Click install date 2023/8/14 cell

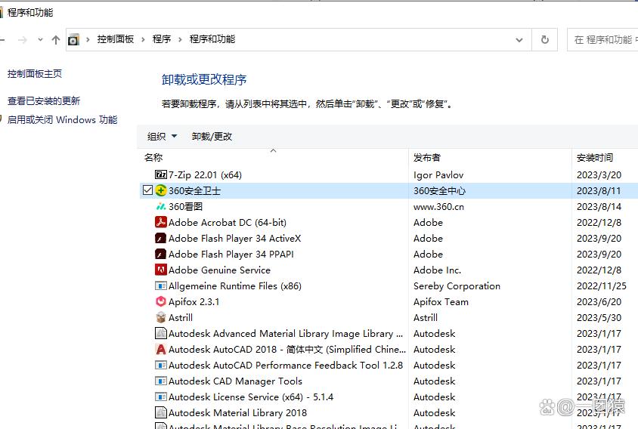[x=599, y=207]
